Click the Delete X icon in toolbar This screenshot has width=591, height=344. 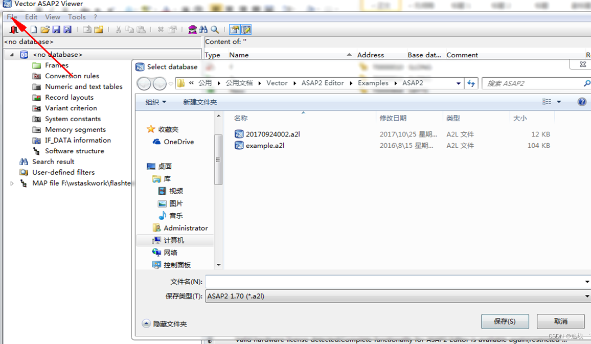coord(161,29)
